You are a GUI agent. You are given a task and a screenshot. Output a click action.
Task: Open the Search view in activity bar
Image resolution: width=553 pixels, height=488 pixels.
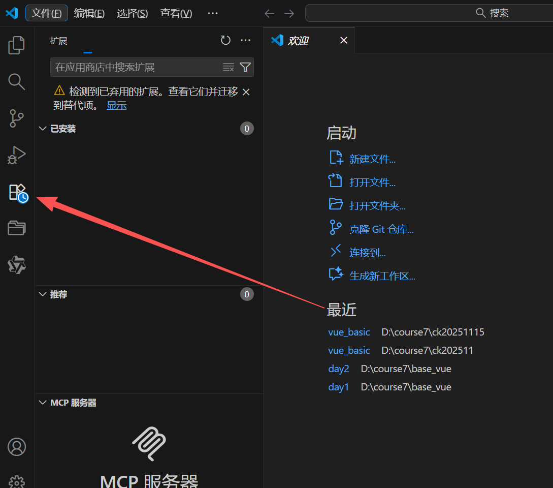tap(17, 82)
